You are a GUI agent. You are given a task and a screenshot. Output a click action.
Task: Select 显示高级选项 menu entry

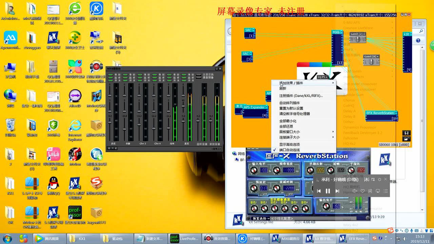point(290,144)
